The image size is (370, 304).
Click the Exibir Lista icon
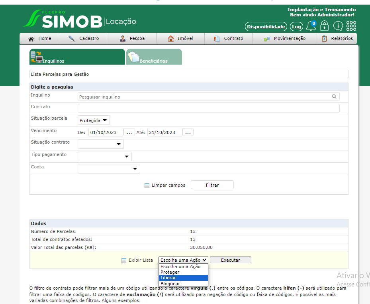[x=123, y=261]
